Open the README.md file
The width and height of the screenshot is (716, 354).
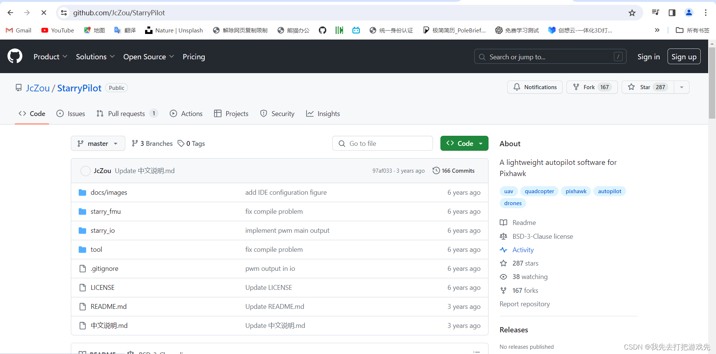point(109,307)
